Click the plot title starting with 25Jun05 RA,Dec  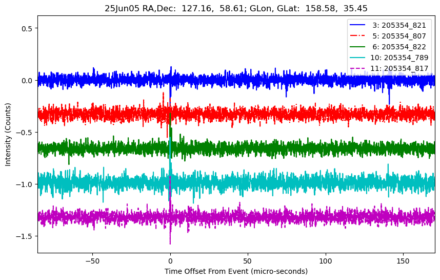(x=236, y=8)
